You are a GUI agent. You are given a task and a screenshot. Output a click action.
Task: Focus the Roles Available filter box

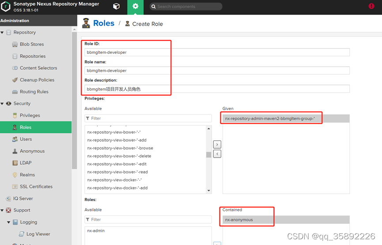tap(148, 220)
